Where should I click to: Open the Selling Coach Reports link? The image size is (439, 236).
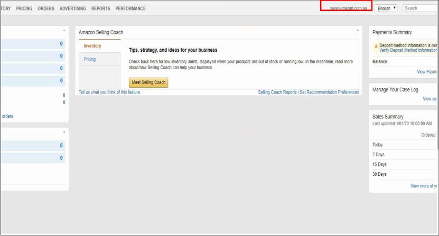click(277, 92)
